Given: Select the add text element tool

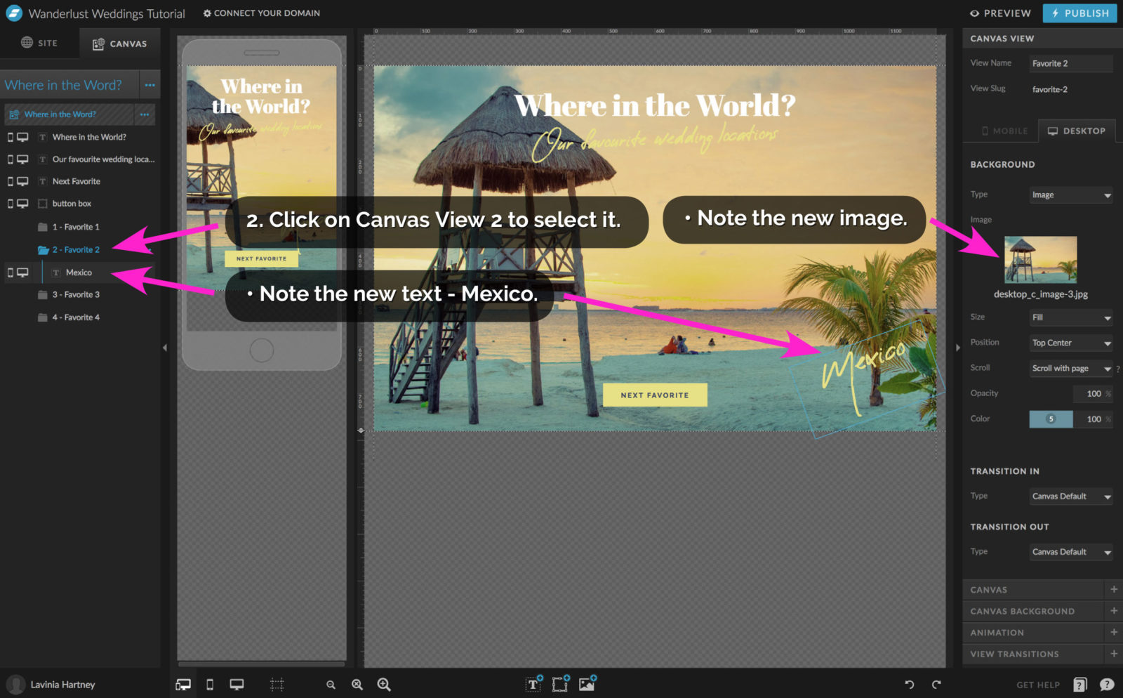Looking at the screenshot, I should coord(532,683).
